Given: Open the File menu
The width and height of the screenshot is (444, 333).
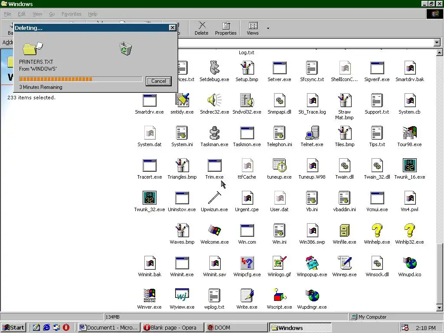Looking at the screenshot, I should click(x=7, y=14).
